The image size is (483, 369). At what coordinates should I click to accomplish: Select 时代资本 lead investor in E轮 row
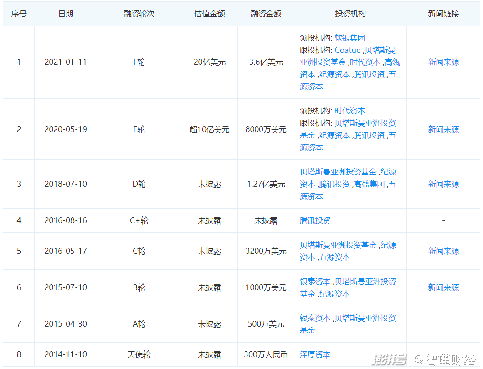pos(350,111)
